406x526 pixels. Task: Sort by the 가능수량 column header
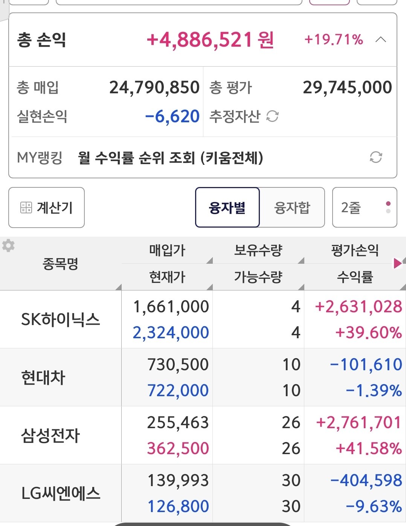258,277
